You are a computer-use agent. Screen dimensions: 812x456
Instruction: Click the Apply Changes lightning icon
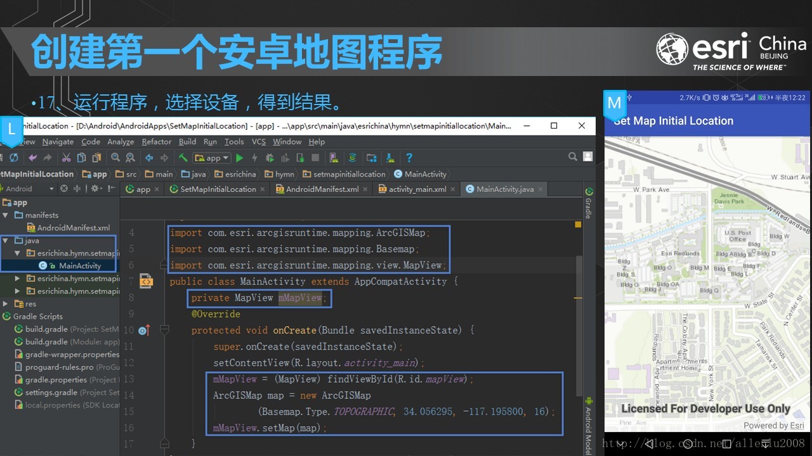tap(254, 158)
